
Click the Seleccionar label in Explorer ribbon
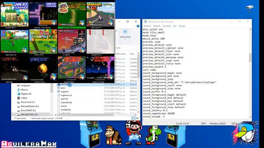tap(125, 37)
